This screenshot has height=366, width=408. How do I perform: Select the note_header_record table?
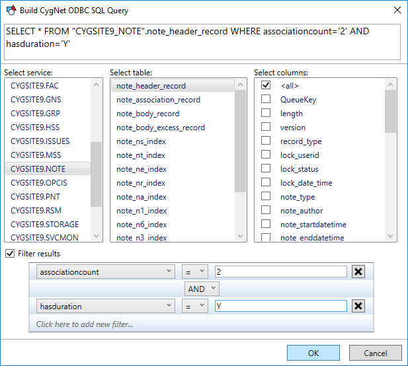click(173, 85)
